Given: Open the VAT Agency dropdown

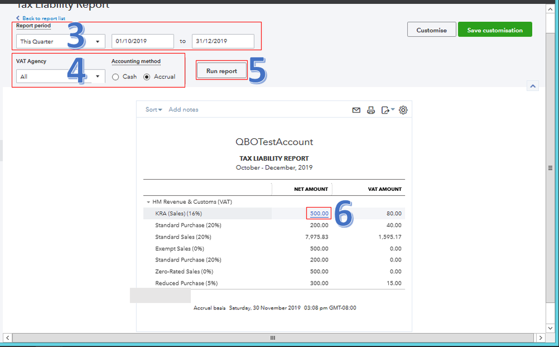Looking at the screenshot, I should (60, 76).
